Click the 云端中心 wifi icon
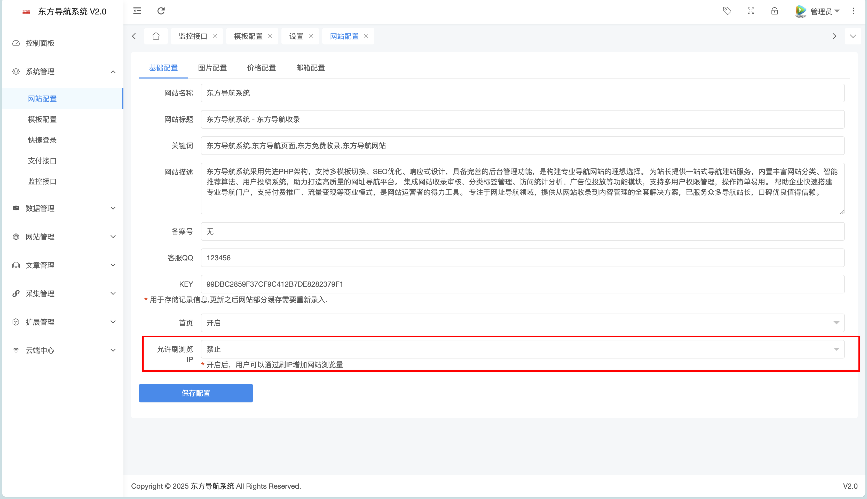 (x=16, y=350)
